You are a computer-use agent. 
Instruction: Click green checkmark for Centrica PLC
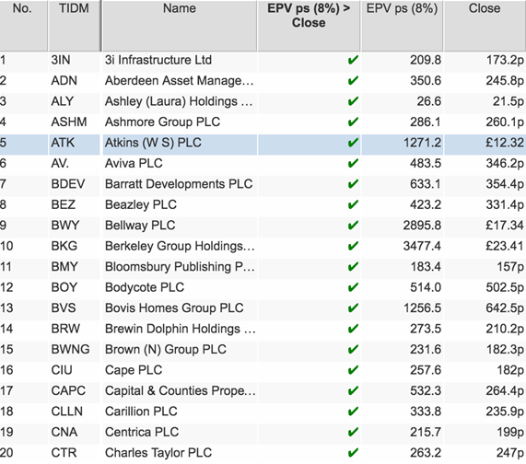tap(353, 432)
